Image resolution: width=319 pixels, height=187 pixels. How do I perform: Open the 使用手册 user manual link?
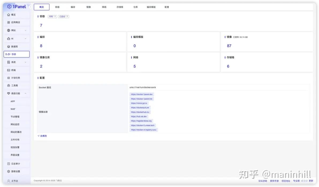click(x=274, y=181)
